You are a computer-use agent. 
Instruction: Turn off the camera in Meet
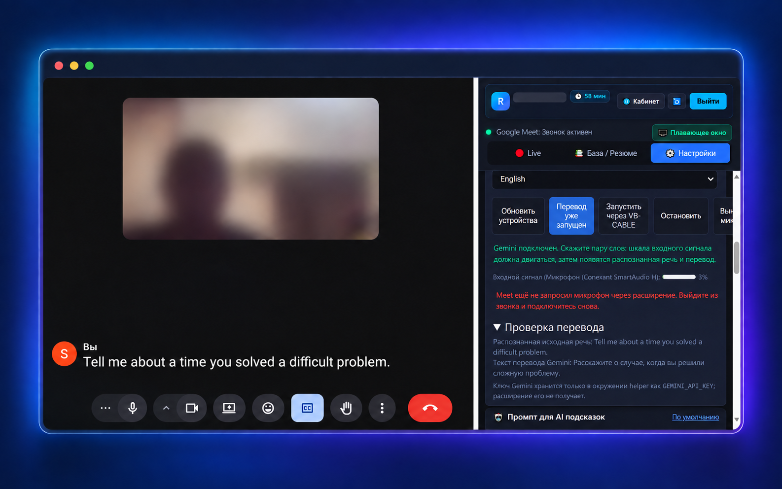[x=192, y=408]
